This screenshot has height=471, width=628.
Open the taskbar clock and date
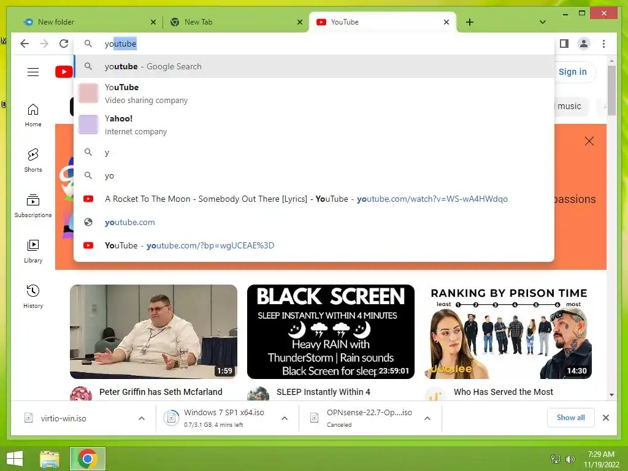coord(601,459)
